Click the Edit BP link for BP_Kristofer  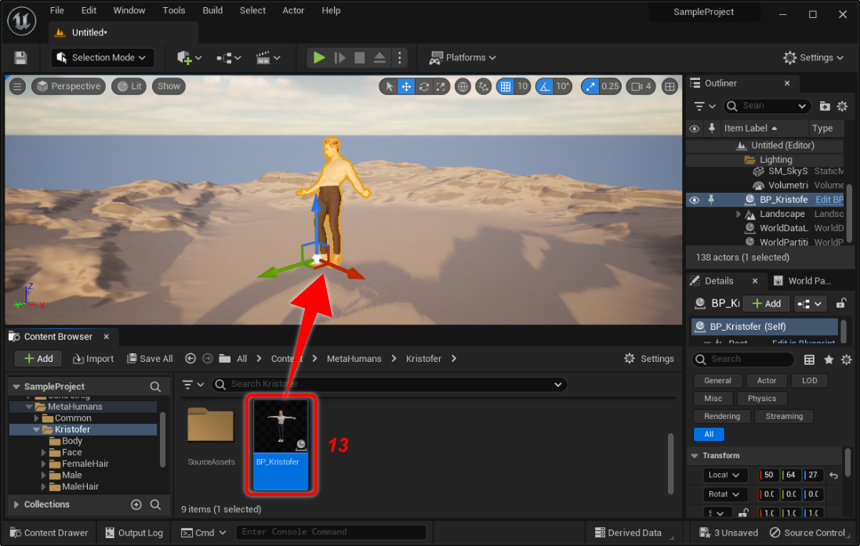point(829,200)
